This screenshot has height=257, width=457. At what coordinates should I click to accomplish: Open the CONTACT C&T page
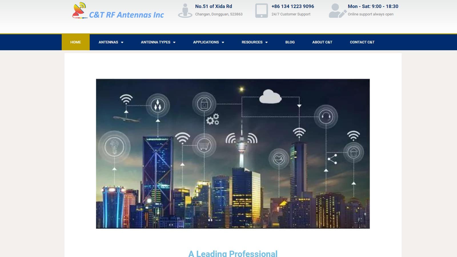362,42
